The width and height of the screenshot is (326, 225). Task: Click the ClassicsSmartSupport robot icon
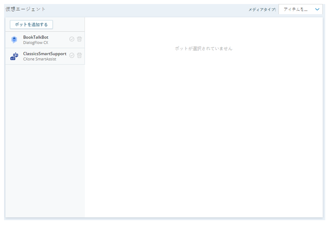point(14,56)
